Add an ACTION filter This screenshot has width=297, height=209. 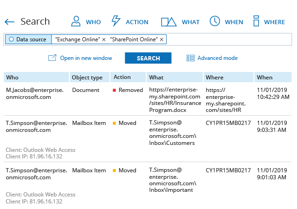130,21
